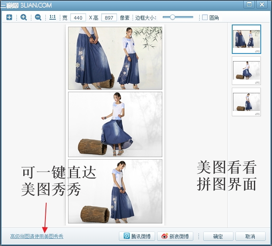Click the middle collage photo in preview
The width and height of the screenshot is (272, 246).
115,124
